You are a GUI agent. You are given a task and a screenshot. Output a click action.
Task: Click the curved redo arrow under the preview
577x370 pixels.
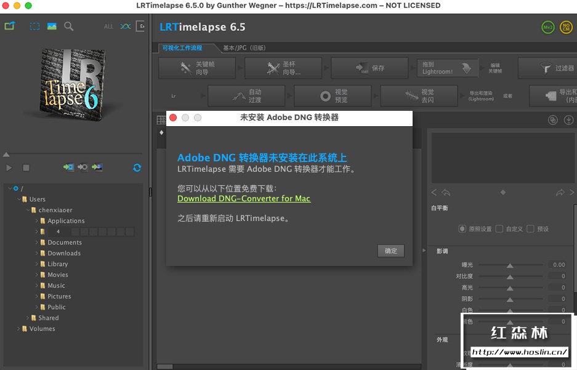[x=560, y=192]
